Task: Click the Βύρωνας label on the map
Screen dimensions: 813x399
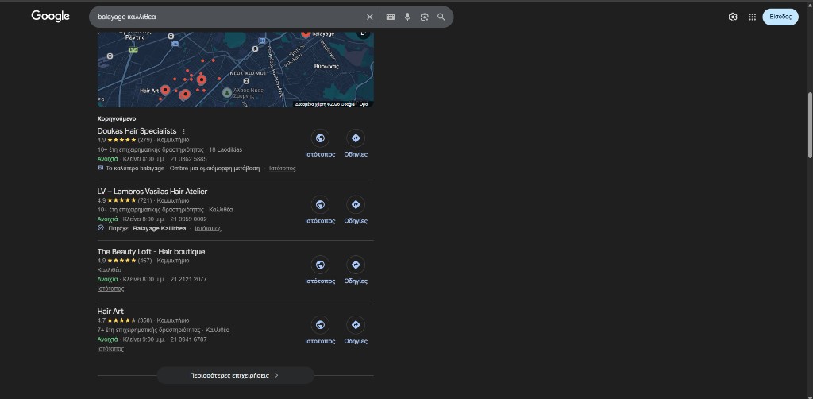Action: click(326, 67)
